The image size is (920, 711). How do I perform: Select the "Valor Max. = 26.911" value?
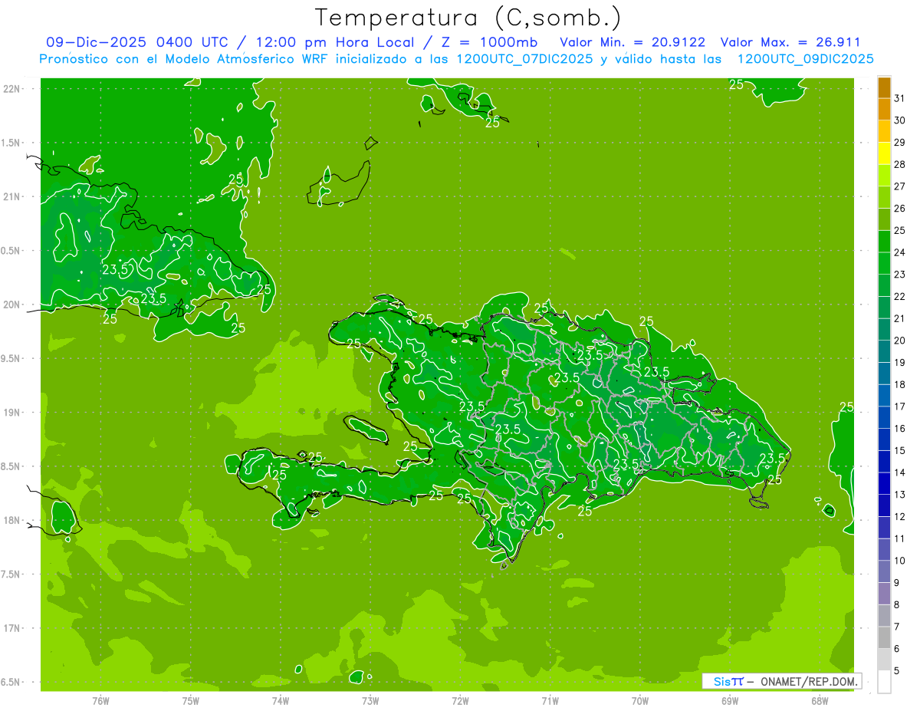(790, 42)
